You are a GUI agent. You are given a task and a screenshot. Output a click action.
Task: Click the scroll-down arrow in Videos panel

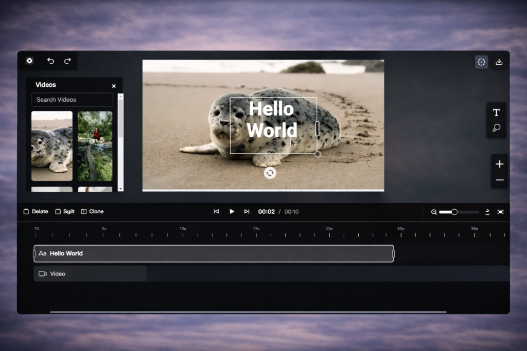120,189
